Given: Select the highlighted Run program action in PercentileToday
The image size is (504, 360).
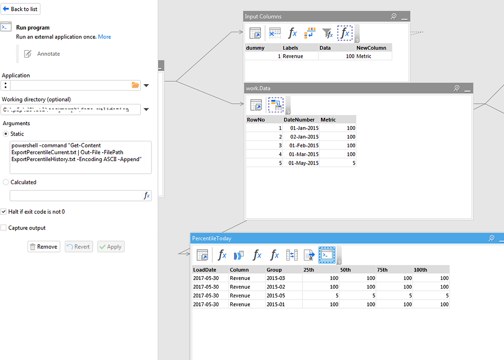Looking at the screenshot, I should coord(327,255).
